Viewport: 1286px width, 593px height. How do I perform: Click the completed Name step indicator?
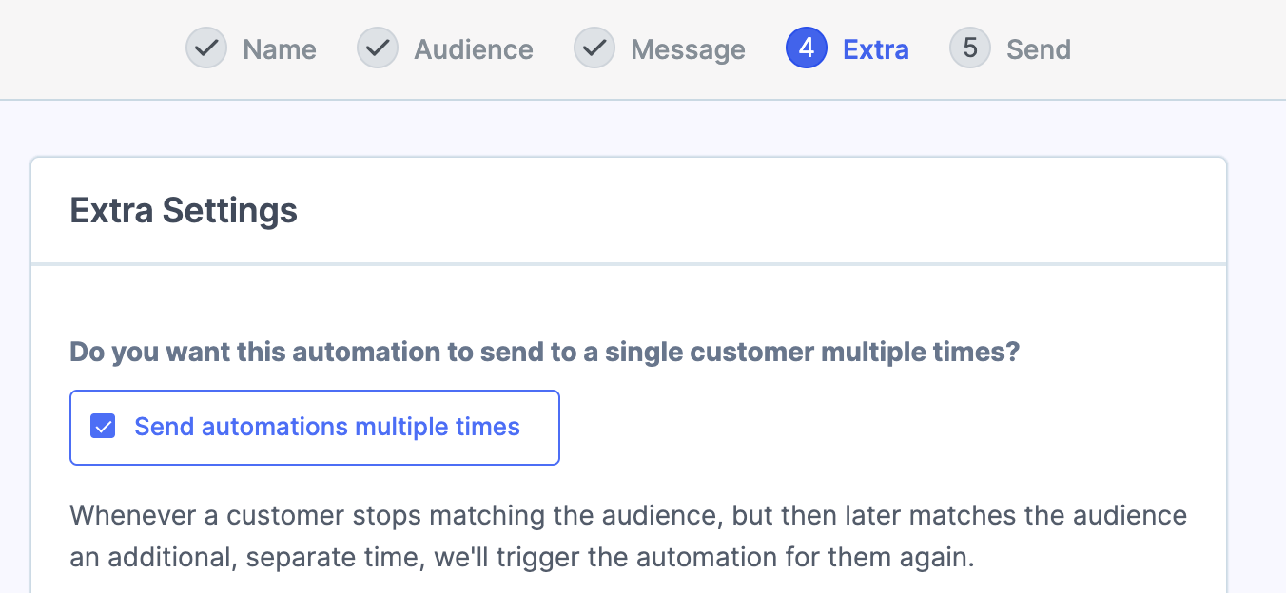click(251, 48)
